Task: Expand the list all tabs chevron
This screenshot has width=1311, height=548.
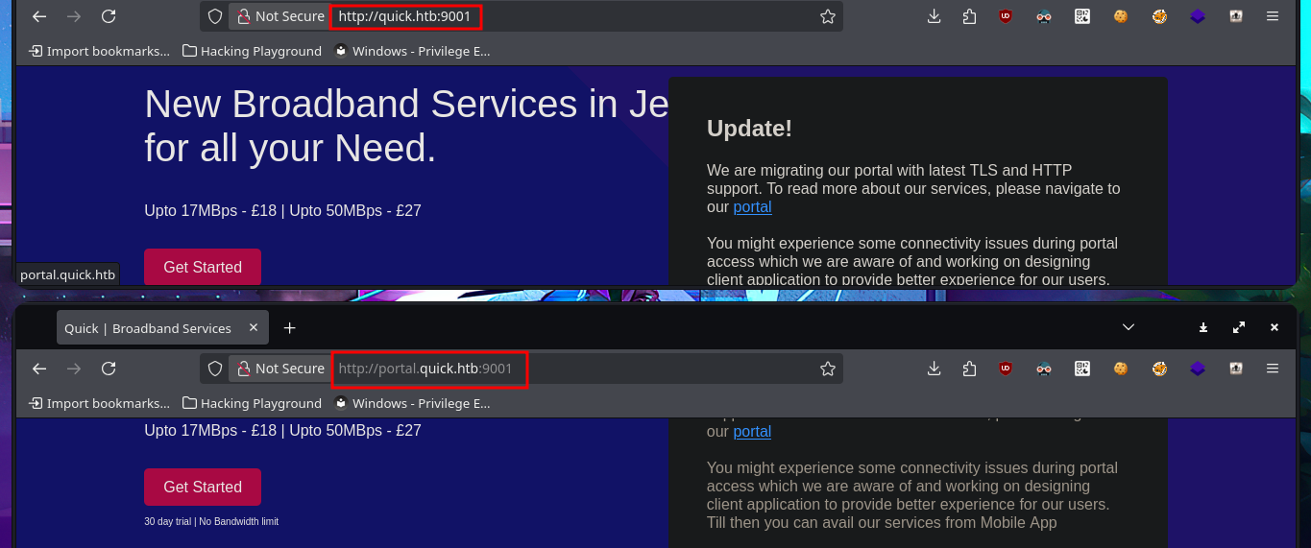Action: 1129,327
